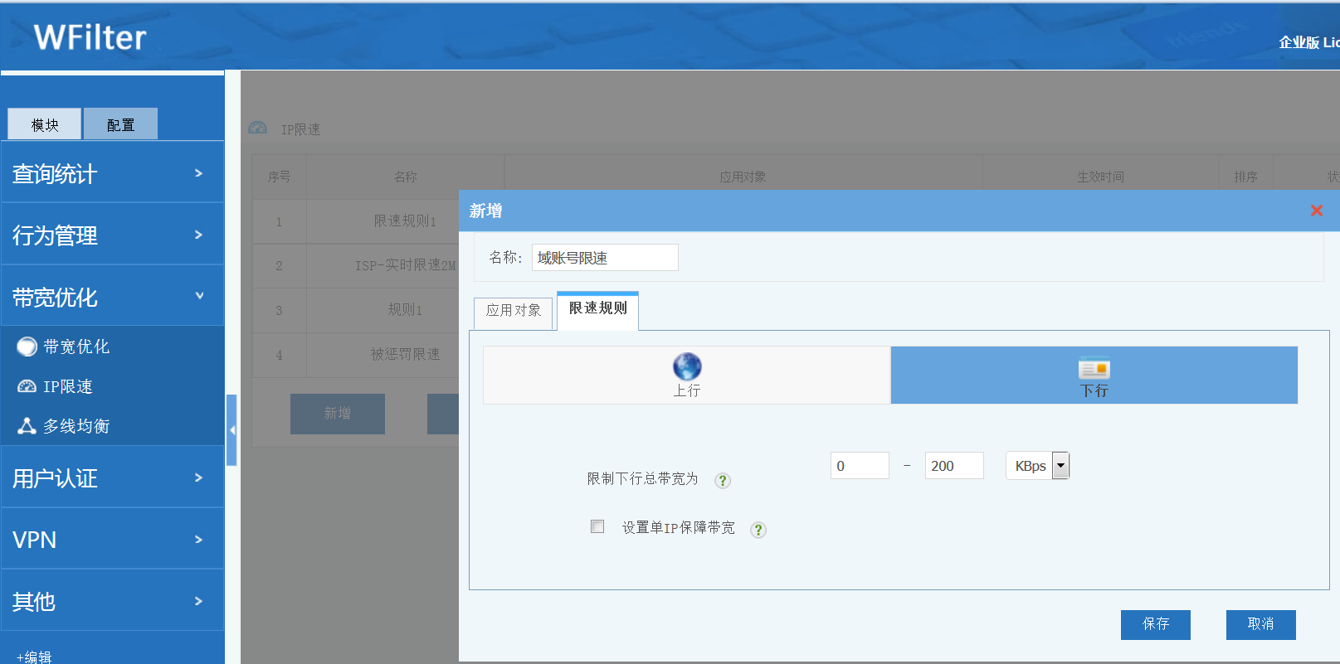Open the KBps unit dropdown

coord(1060,466)
